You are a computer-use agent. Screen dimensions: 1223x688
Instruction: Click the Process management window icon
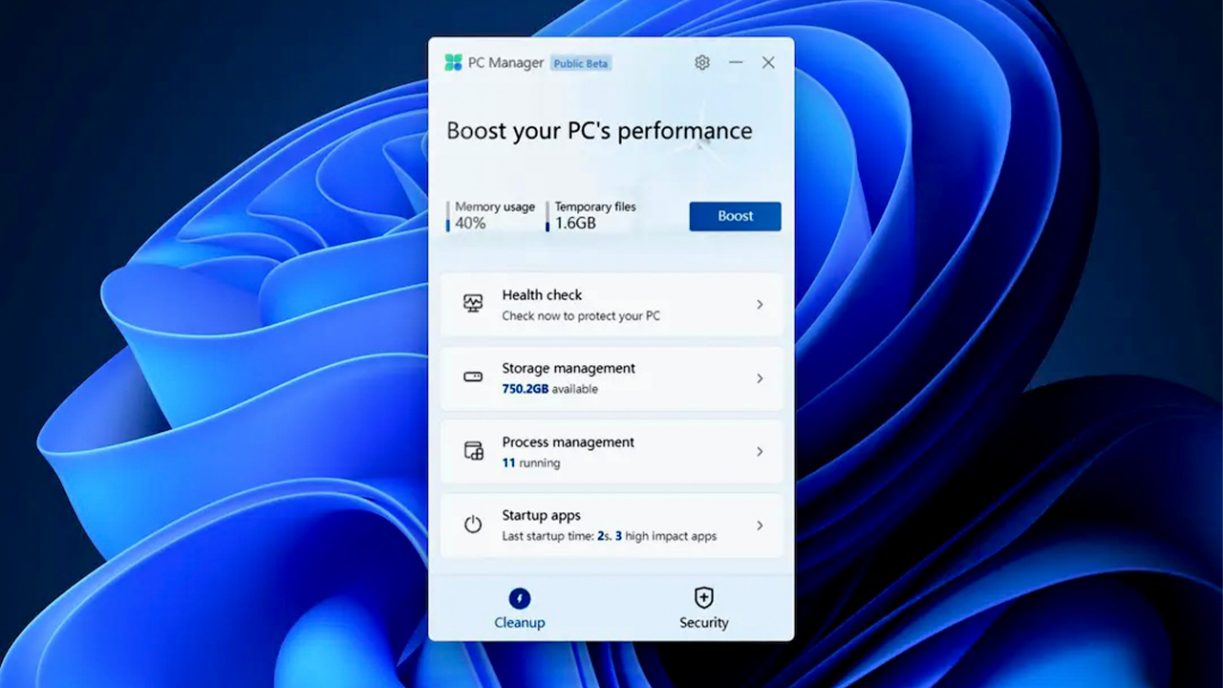click(473, 451)
